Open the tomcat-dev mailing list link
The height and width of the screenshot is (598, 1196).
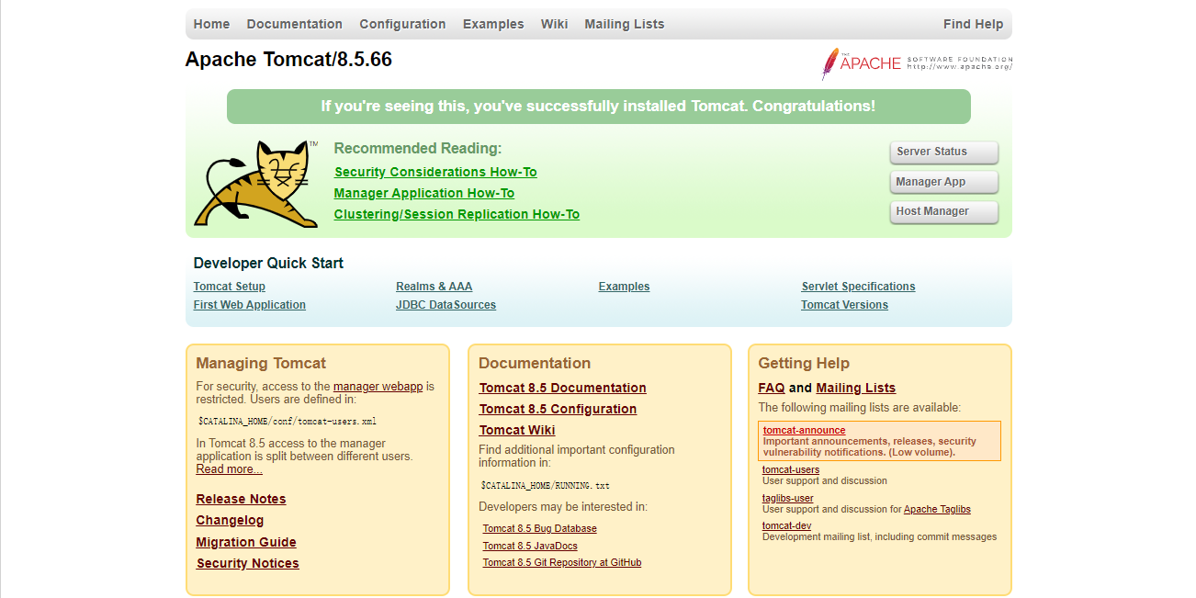[x=787, y=526]
